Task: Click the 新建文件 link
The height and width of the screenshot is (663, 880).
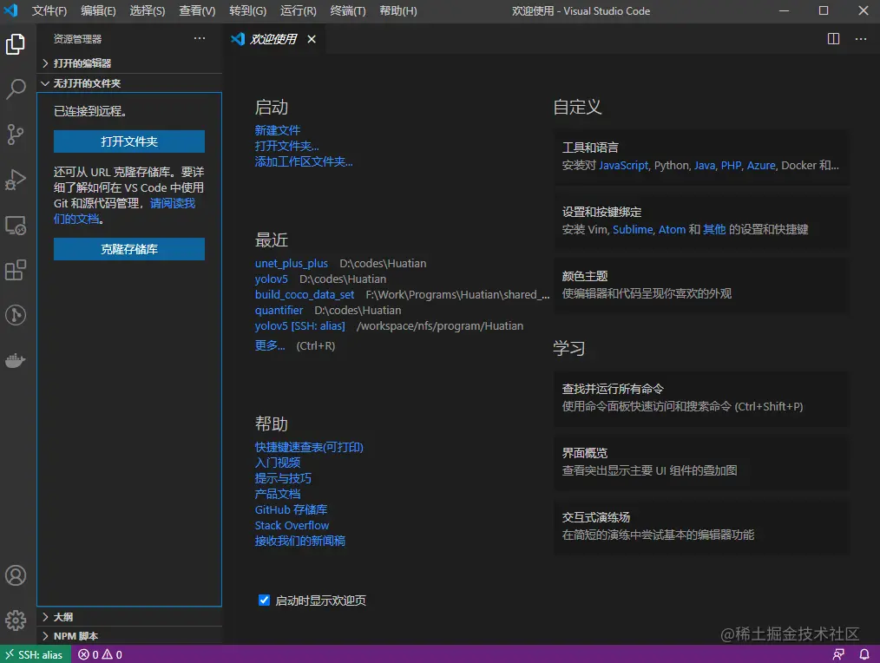Action: tap(277, 130)
